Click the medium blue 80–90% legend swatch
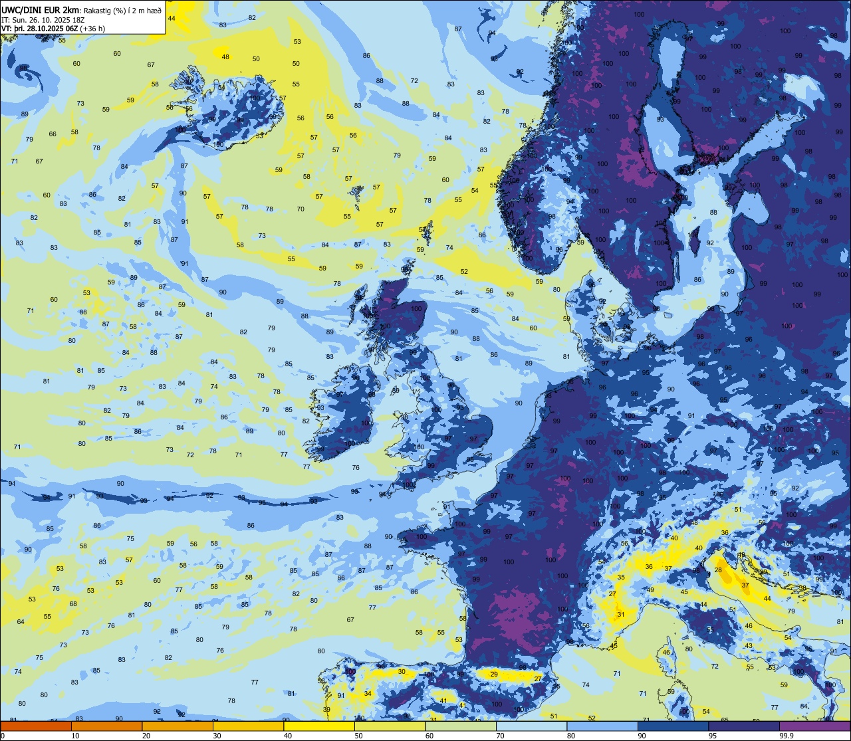The width and height of the screenshot is (851, 741). point(602,726)
